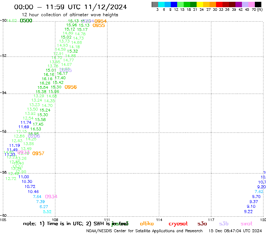Select the s3b satellite legend label
Viewport: 266px width, 234px height.
[224, 224]
